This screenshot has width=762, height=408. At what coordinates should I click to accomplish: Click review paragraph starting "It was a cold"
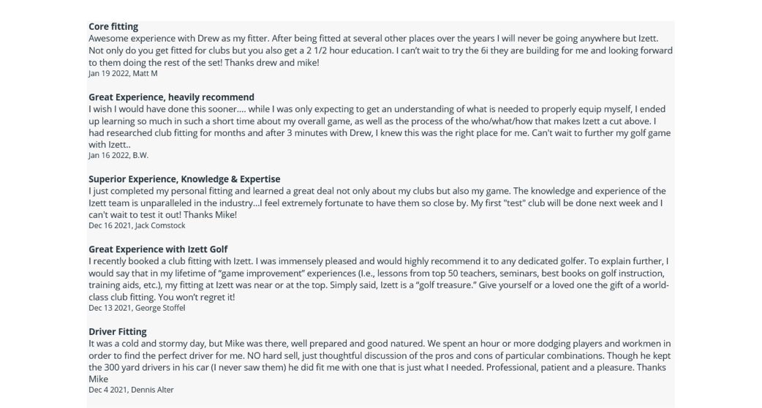pos(380,361)
